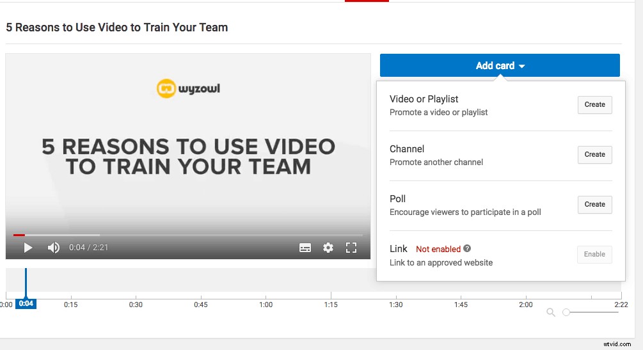Click the red 'Not enabled' text
Image resolution: width=643 pixels, height=350 pixels.
(x=438, y=249)
